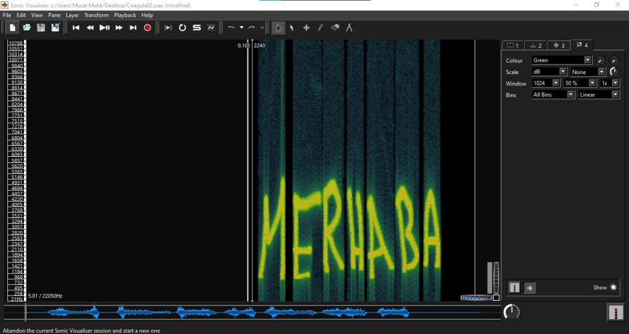Click the playback level meter button at bottom right
The image size is (629, 334).
[615, 312]
